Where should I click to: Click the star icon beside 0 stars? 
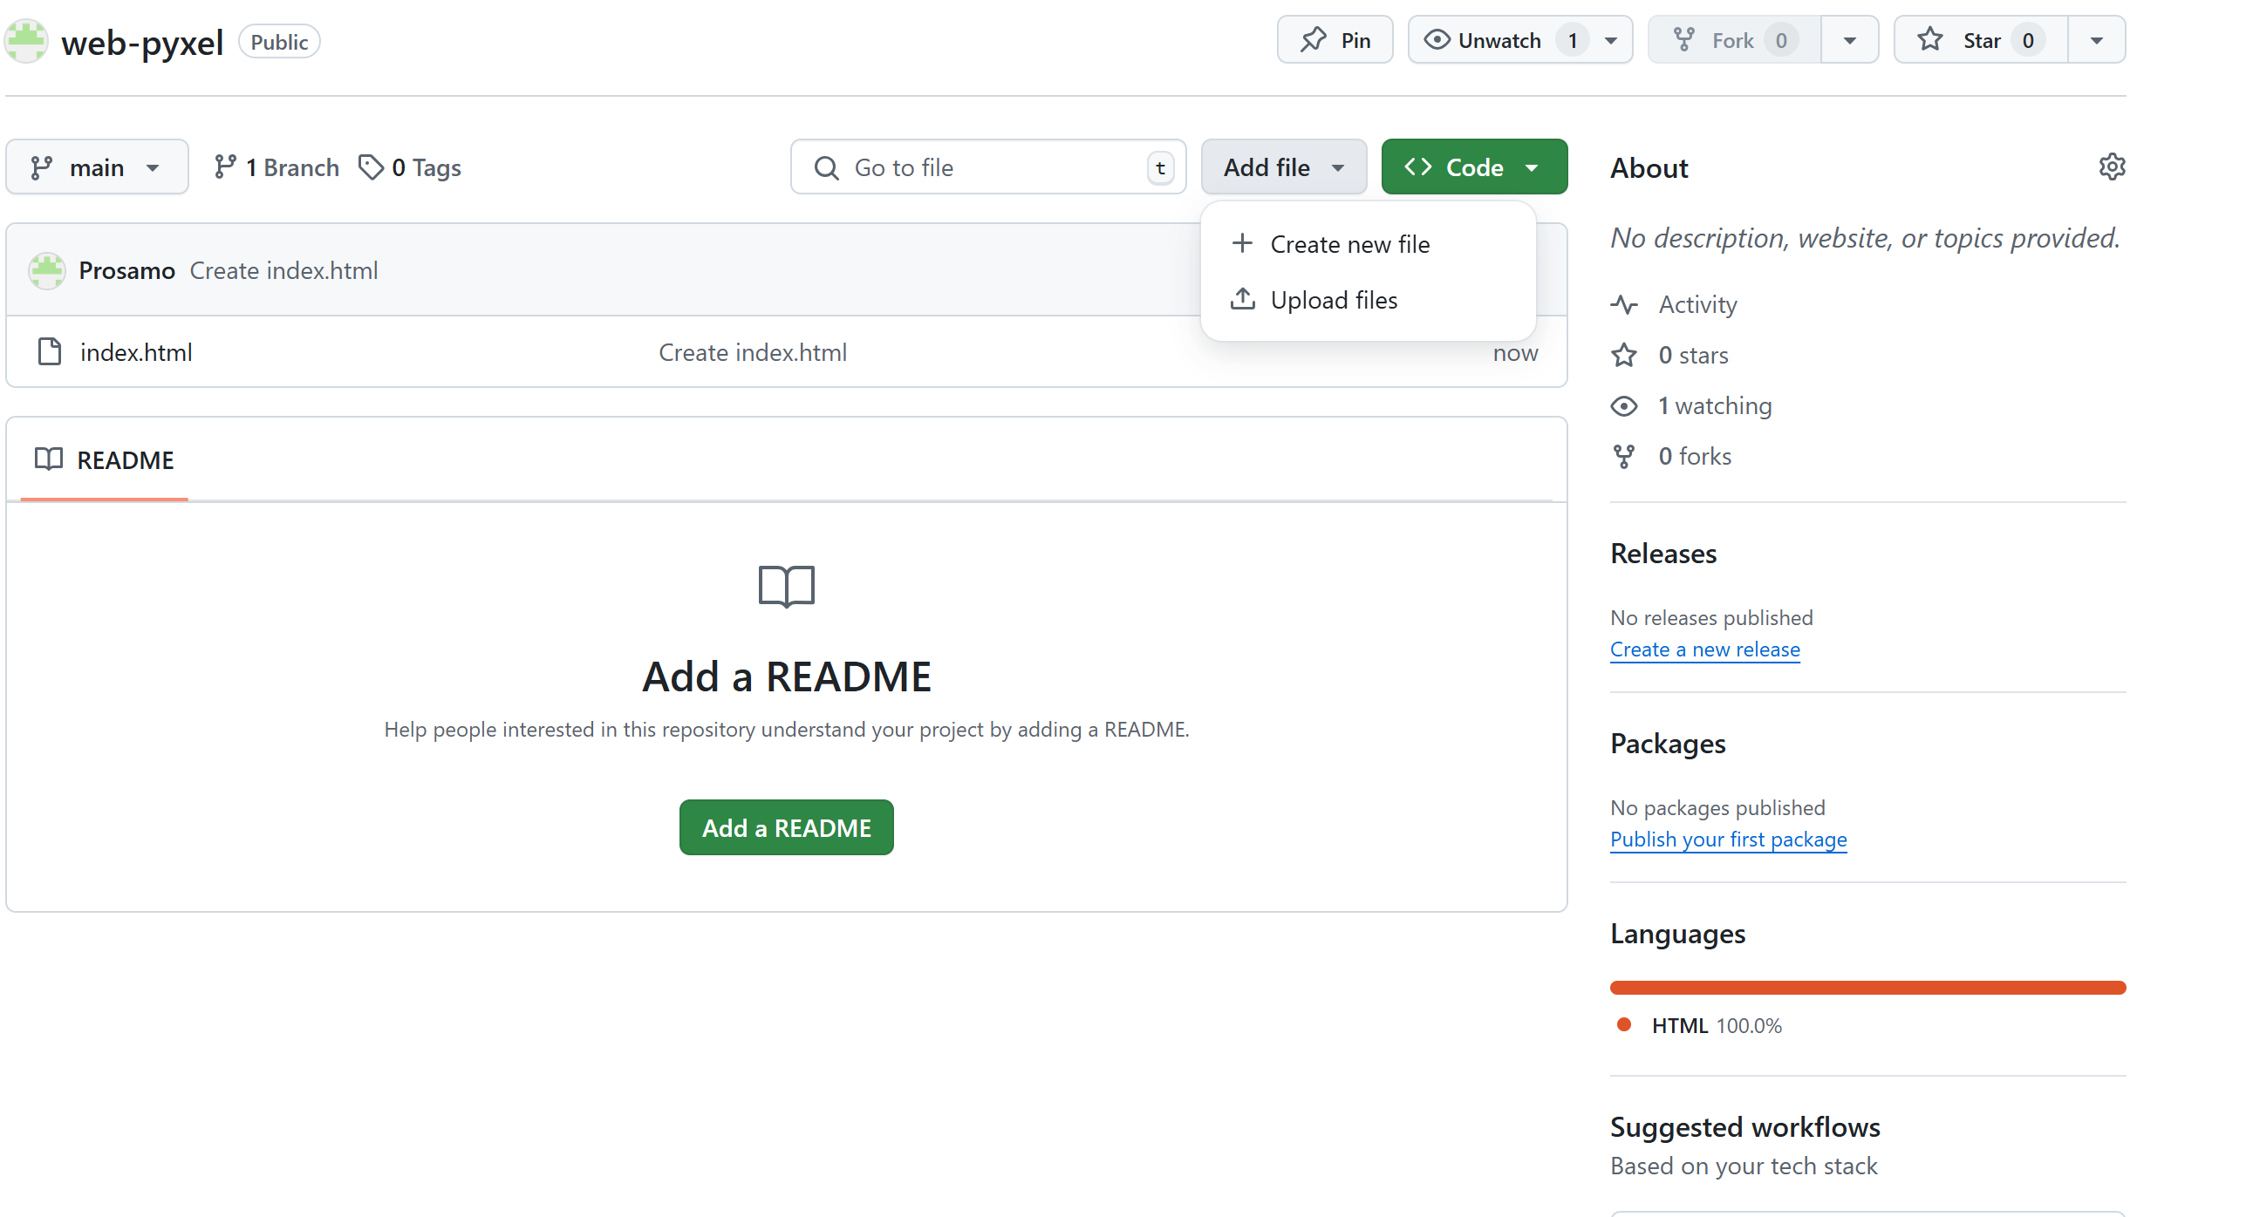[x=1624, y=355]
